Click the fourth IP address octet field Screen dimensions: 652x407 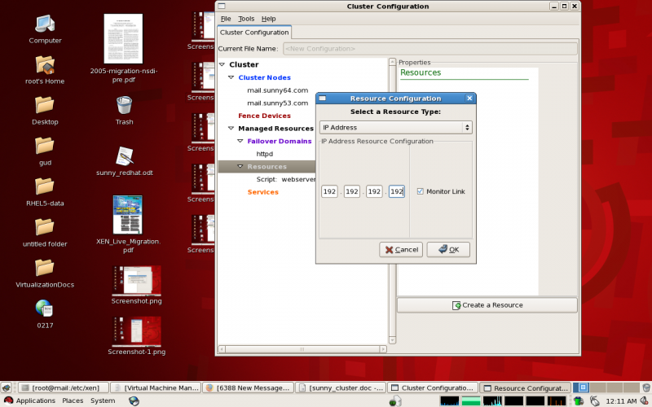tap(397, 191)
